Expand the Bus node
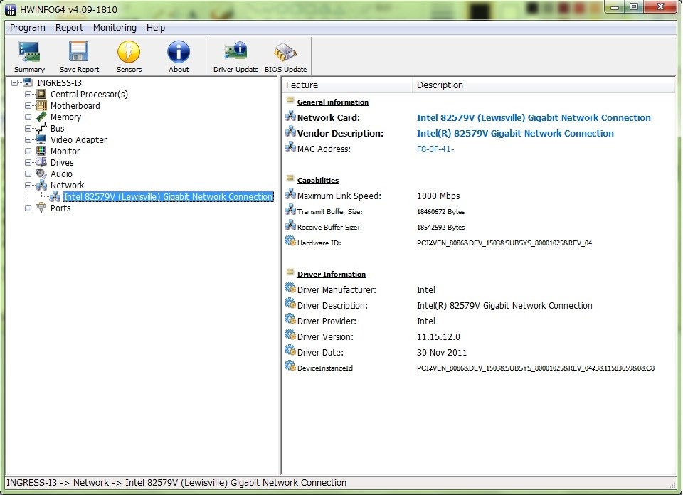683x495 pixels. 28,128
